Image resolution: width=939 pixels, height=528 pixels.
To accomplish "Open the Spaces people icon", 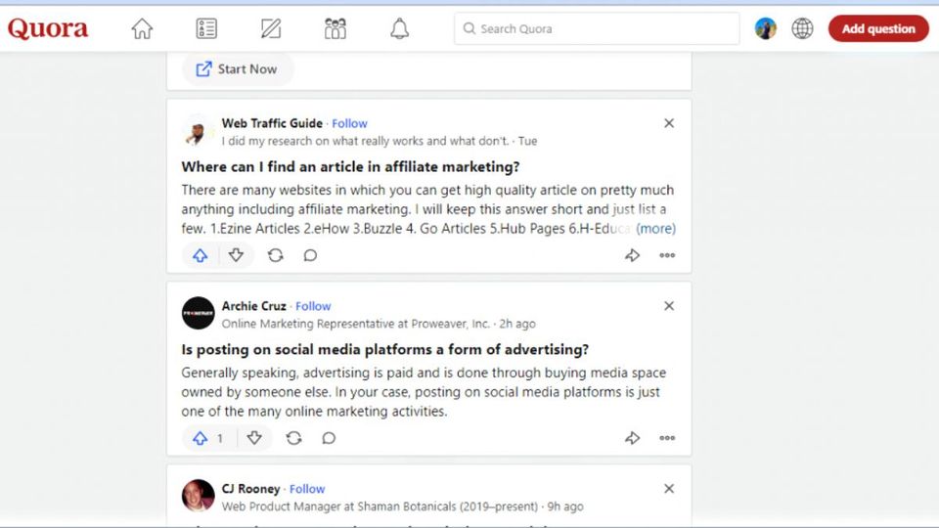I will click(x=335, y=28).
